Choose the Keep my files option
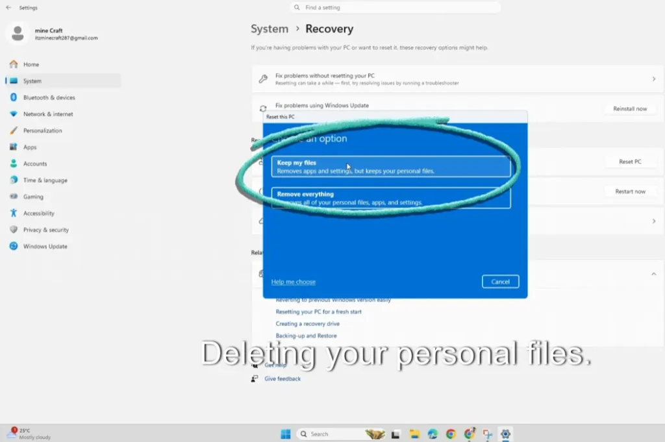The width and height of the screenshot is (665, 442). coord(391,167)
